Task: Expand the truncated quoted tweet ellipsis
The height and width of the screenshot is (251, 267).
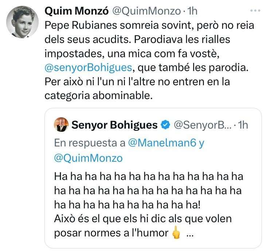Action: tap(190, 233)
